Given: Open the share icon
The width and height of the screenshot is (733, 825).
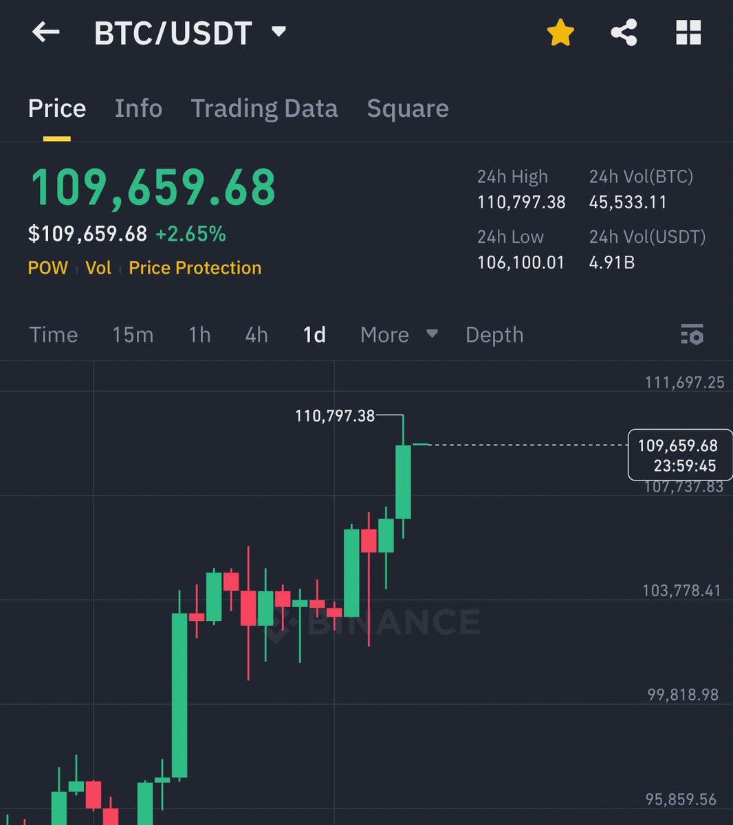Looking at the screenshot, I should (x=624, y=32).
